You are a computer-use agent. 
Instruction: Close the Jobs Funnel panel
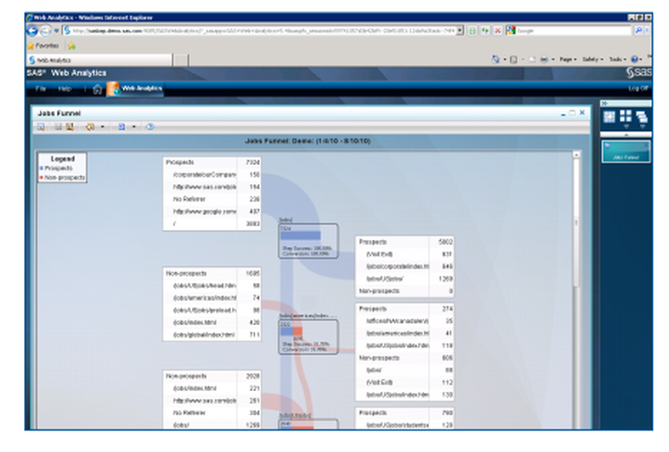click(x=582, y=112)
